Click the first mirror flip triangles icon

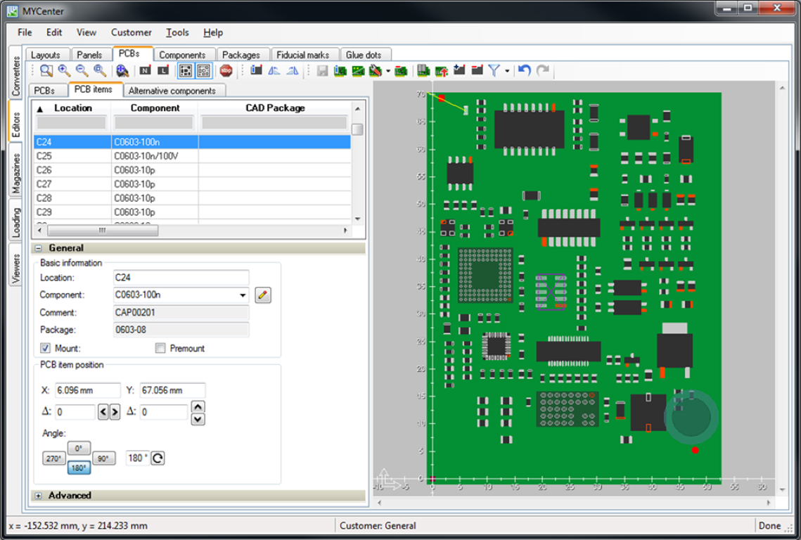point(274,70)
